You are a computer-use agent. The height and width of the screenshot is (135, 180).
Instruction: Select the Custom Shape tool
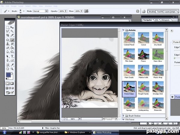point(12,60)
